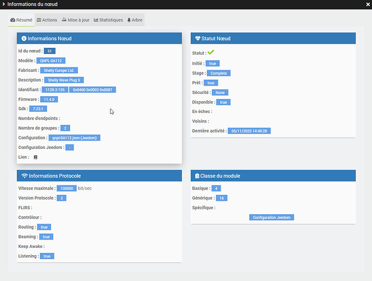This screenshot has height=281, width=372.
Task: Click the green checkmark status icon
Action: click(210, 52)
